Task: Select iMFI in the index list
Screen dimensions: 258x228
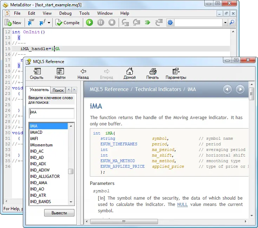Action: click(49, 139)
